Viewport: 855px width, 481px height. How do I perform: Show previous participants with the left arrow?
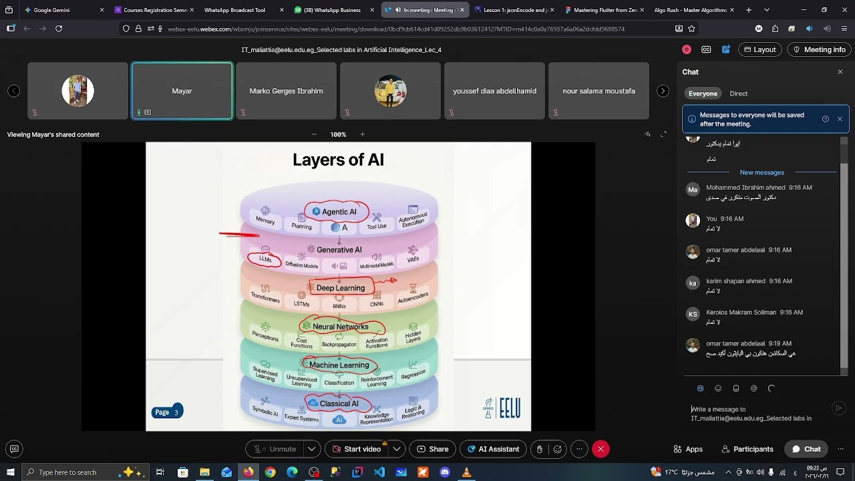pos(13,91)
